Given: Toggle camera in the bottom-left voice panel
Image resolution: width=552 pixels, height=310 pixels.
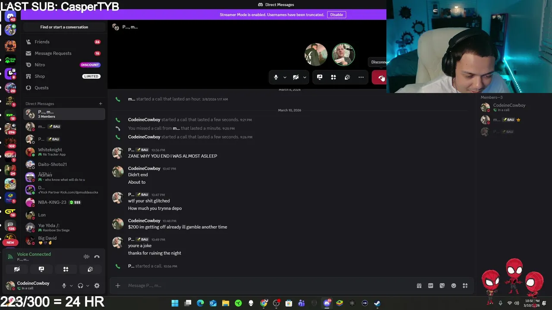Looking at the screenshot, I should [17, 269].
